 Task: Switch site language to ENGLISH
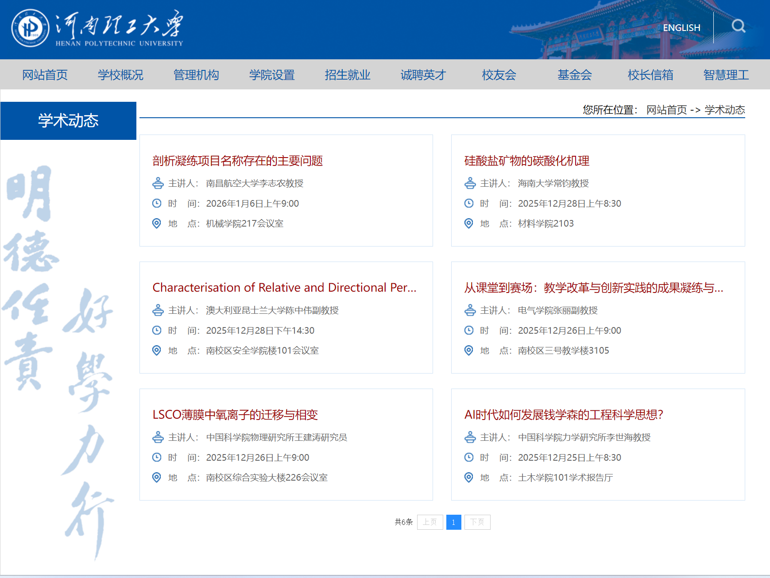681,27
